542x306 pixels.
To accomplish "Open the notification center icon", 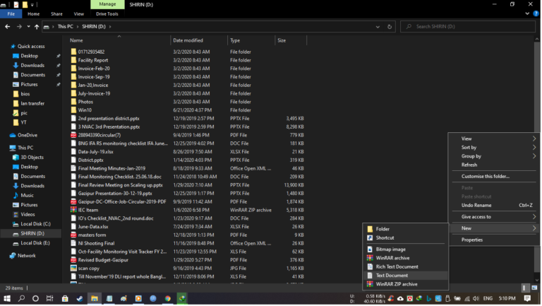I will click(x=527, y=298).
